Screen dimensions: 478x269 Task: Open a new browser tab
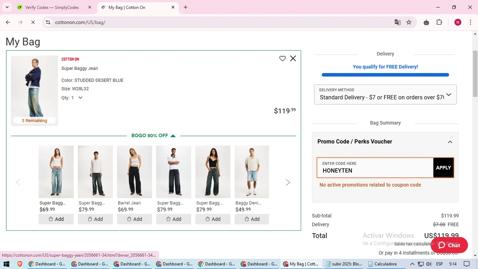[x=185, y=7]
